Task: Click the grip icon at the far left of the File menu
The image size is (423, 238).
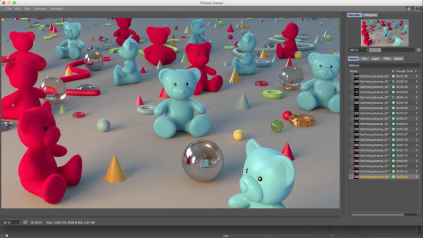Action: [x=3, y=8]
